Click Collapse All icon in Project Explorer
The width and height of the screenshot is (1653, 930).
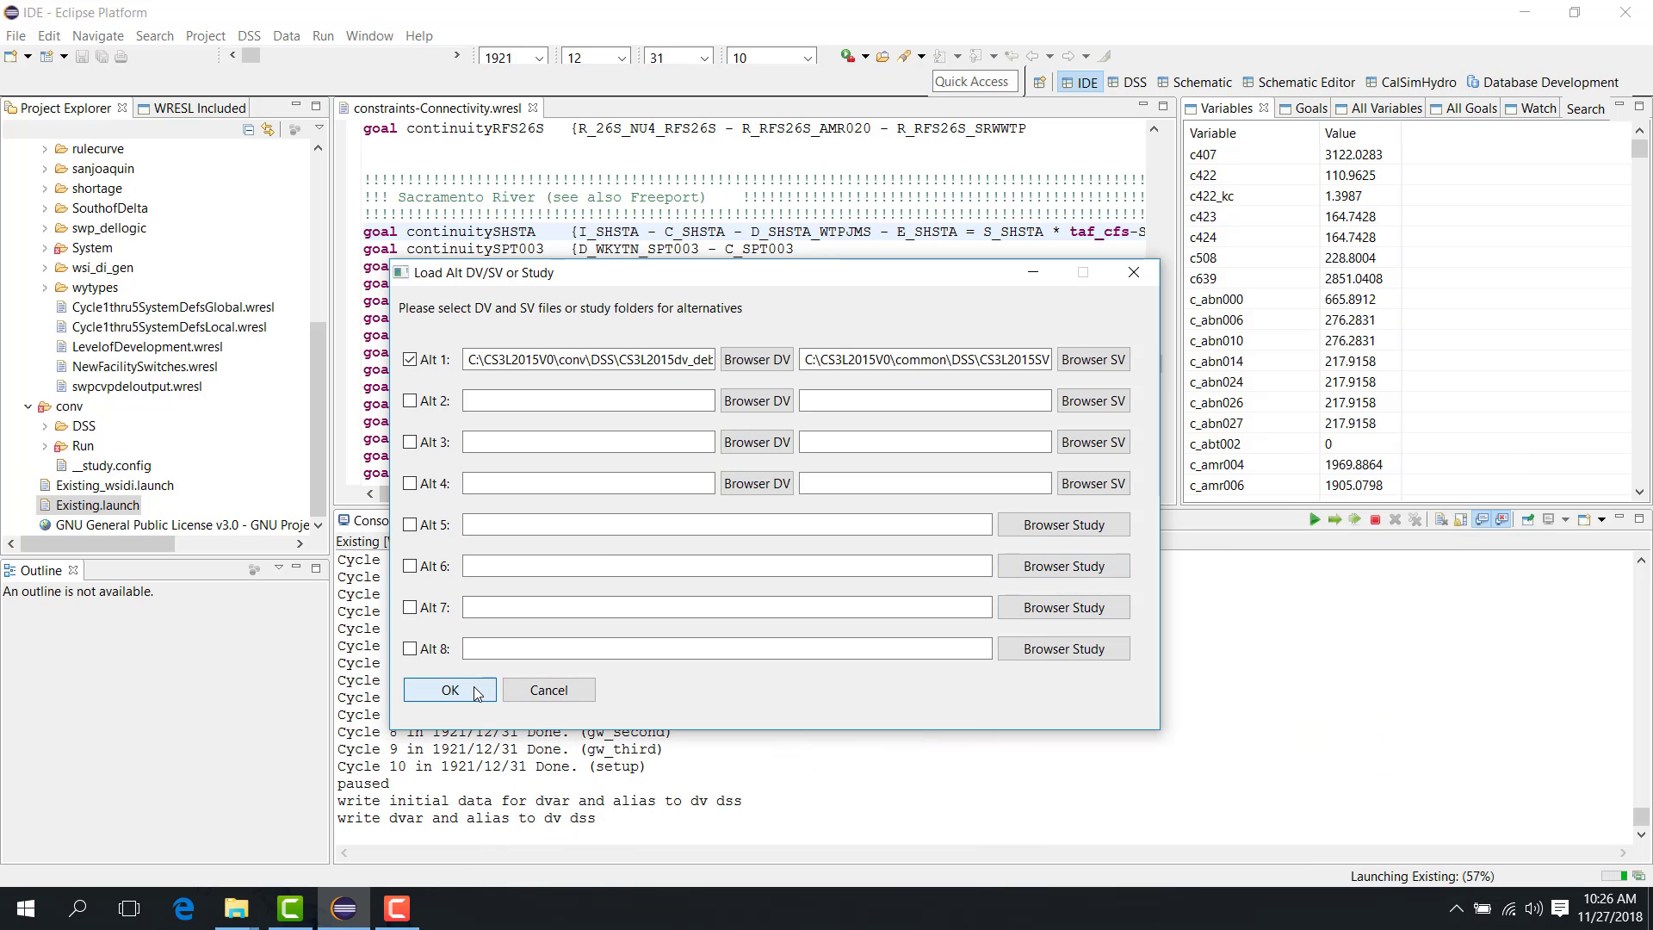[248, 129]
